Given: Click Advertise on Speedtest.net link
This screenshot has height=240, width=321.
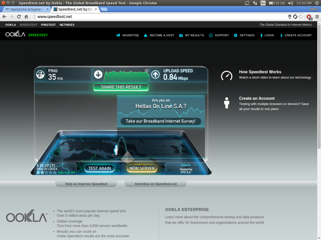Looking at the screenshot, I should click(x=156, y=184).
